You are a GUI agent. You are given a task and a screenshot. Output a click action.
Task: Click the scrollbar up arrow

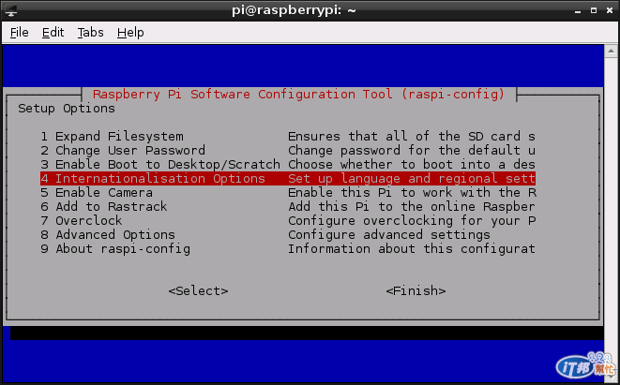pos(611,51)
